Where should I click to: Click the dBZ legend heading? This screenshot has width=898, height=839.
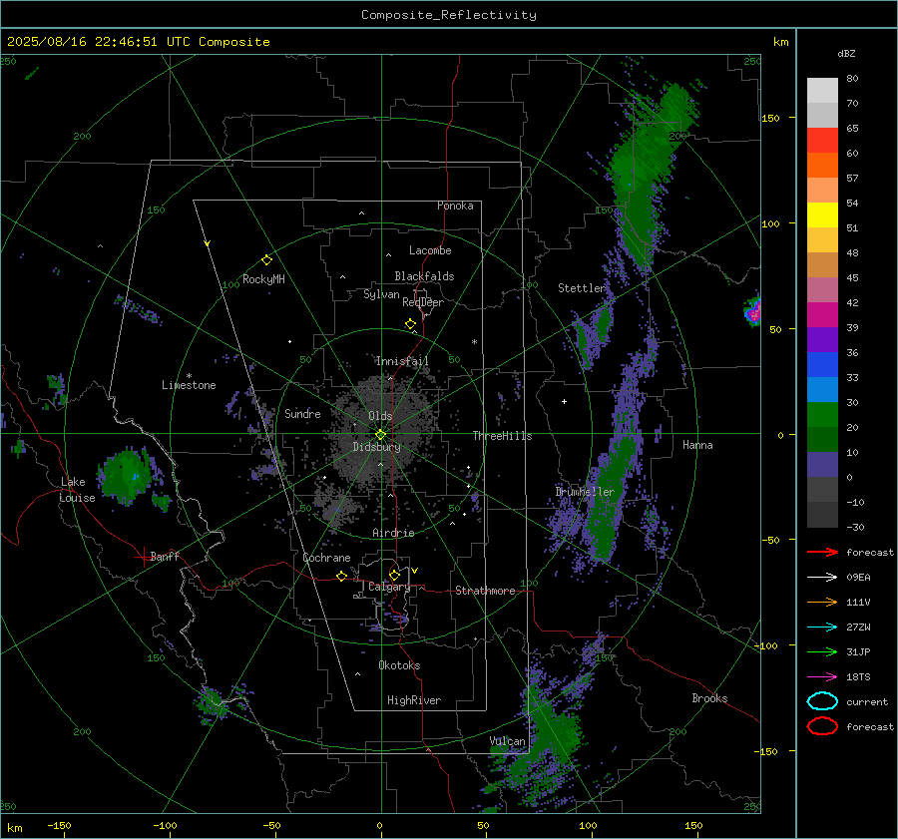[x=846, y=54]
